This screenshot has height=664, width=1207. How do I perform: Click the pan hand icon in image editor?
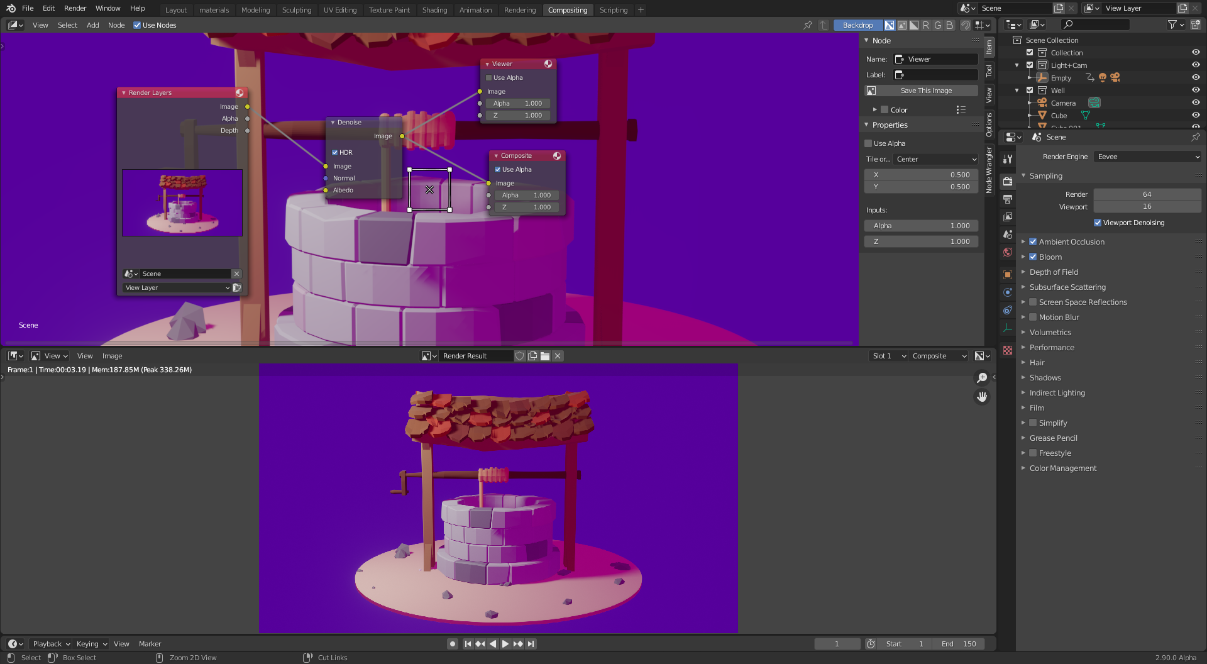982,397
